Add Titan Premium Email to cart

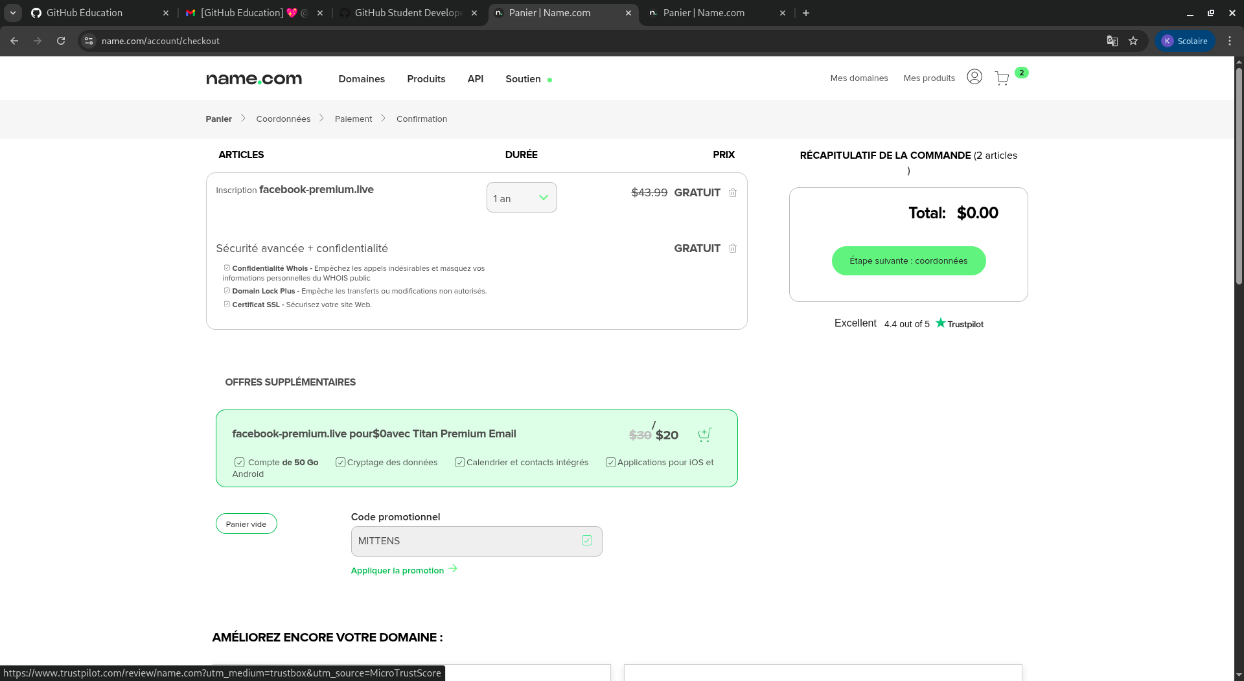(704, 435)
